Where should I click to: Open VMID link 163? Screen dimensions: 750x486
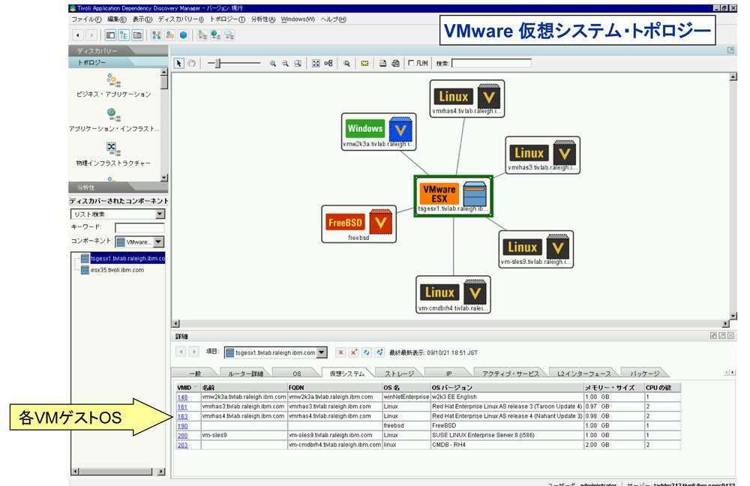pyautogui.click(x=182, y=416)
